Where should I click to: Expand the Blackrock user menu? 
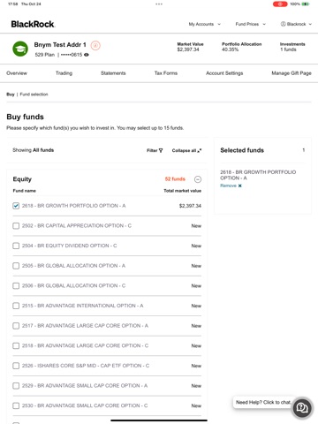(x=296, y=24)
